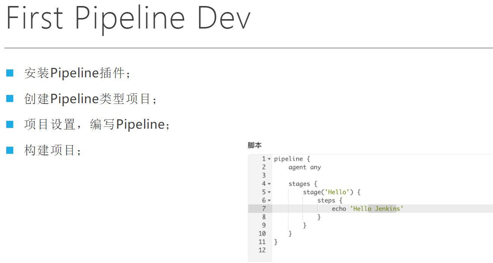This screenshot has height=263, width=493.
Task: Select line number 9 in the gutter
Action: 264,225
